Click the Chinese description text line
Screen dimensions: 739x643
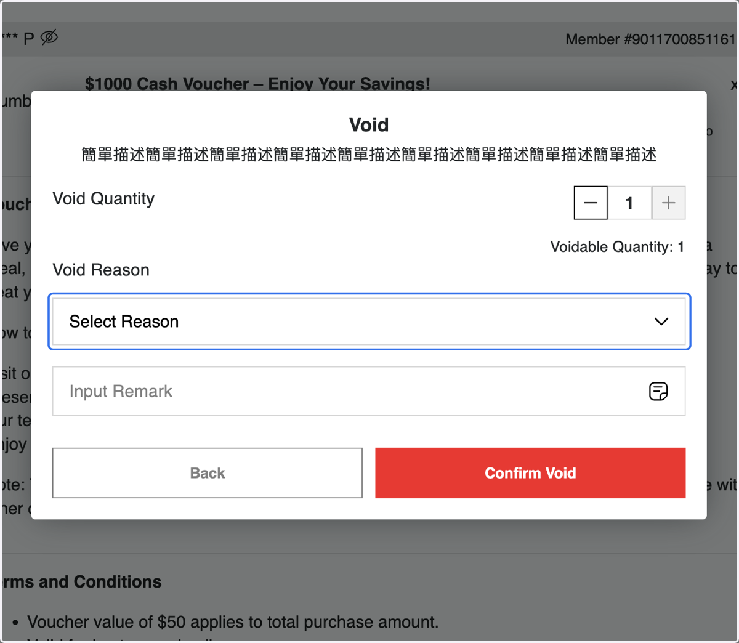click(x=369, y=154)
